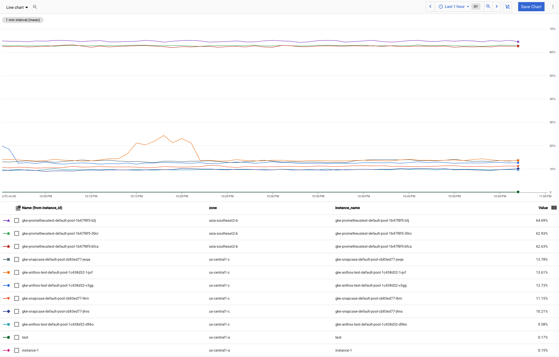Click the clock icon in the time range selector
The image size is (559, 357).
(441, 6)
